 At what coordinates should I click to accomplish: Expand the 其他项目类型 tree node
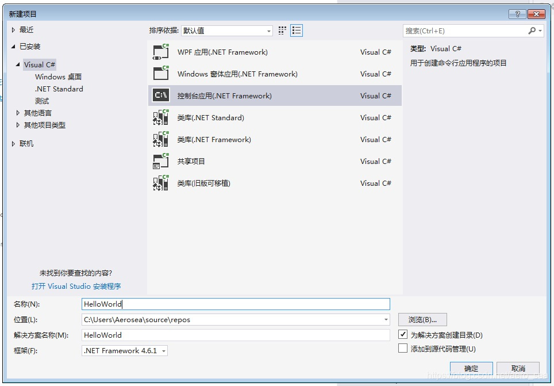[18, 125]
